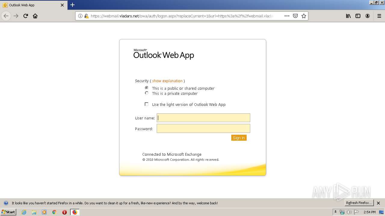Click the Sign in button
This screenshot has width=385, height=216.
(x=239, y=138)
